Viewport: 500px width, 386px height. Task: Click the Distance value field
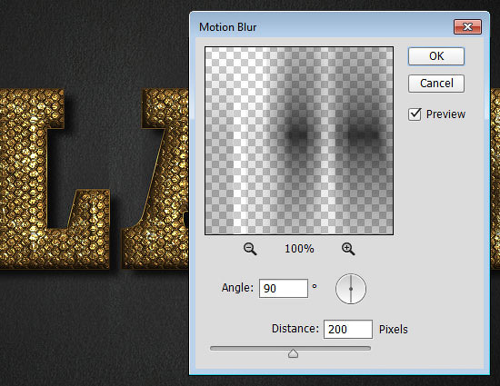point(348,329)
